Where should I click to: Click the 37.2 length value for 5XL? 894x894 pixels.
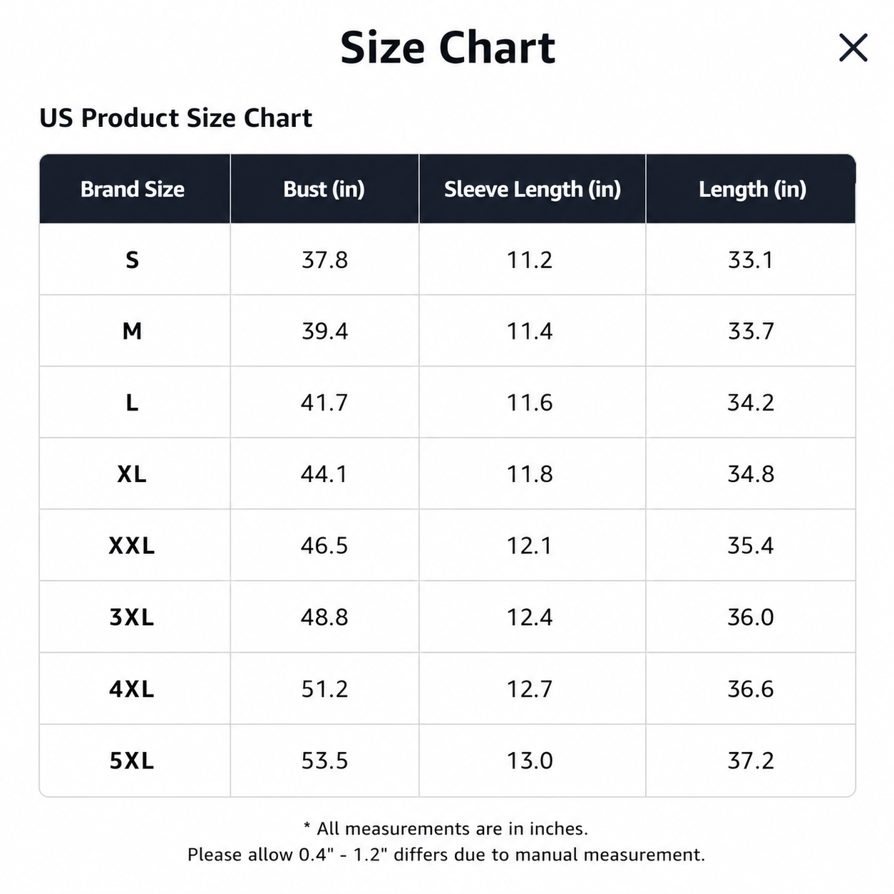coord(751,761)
